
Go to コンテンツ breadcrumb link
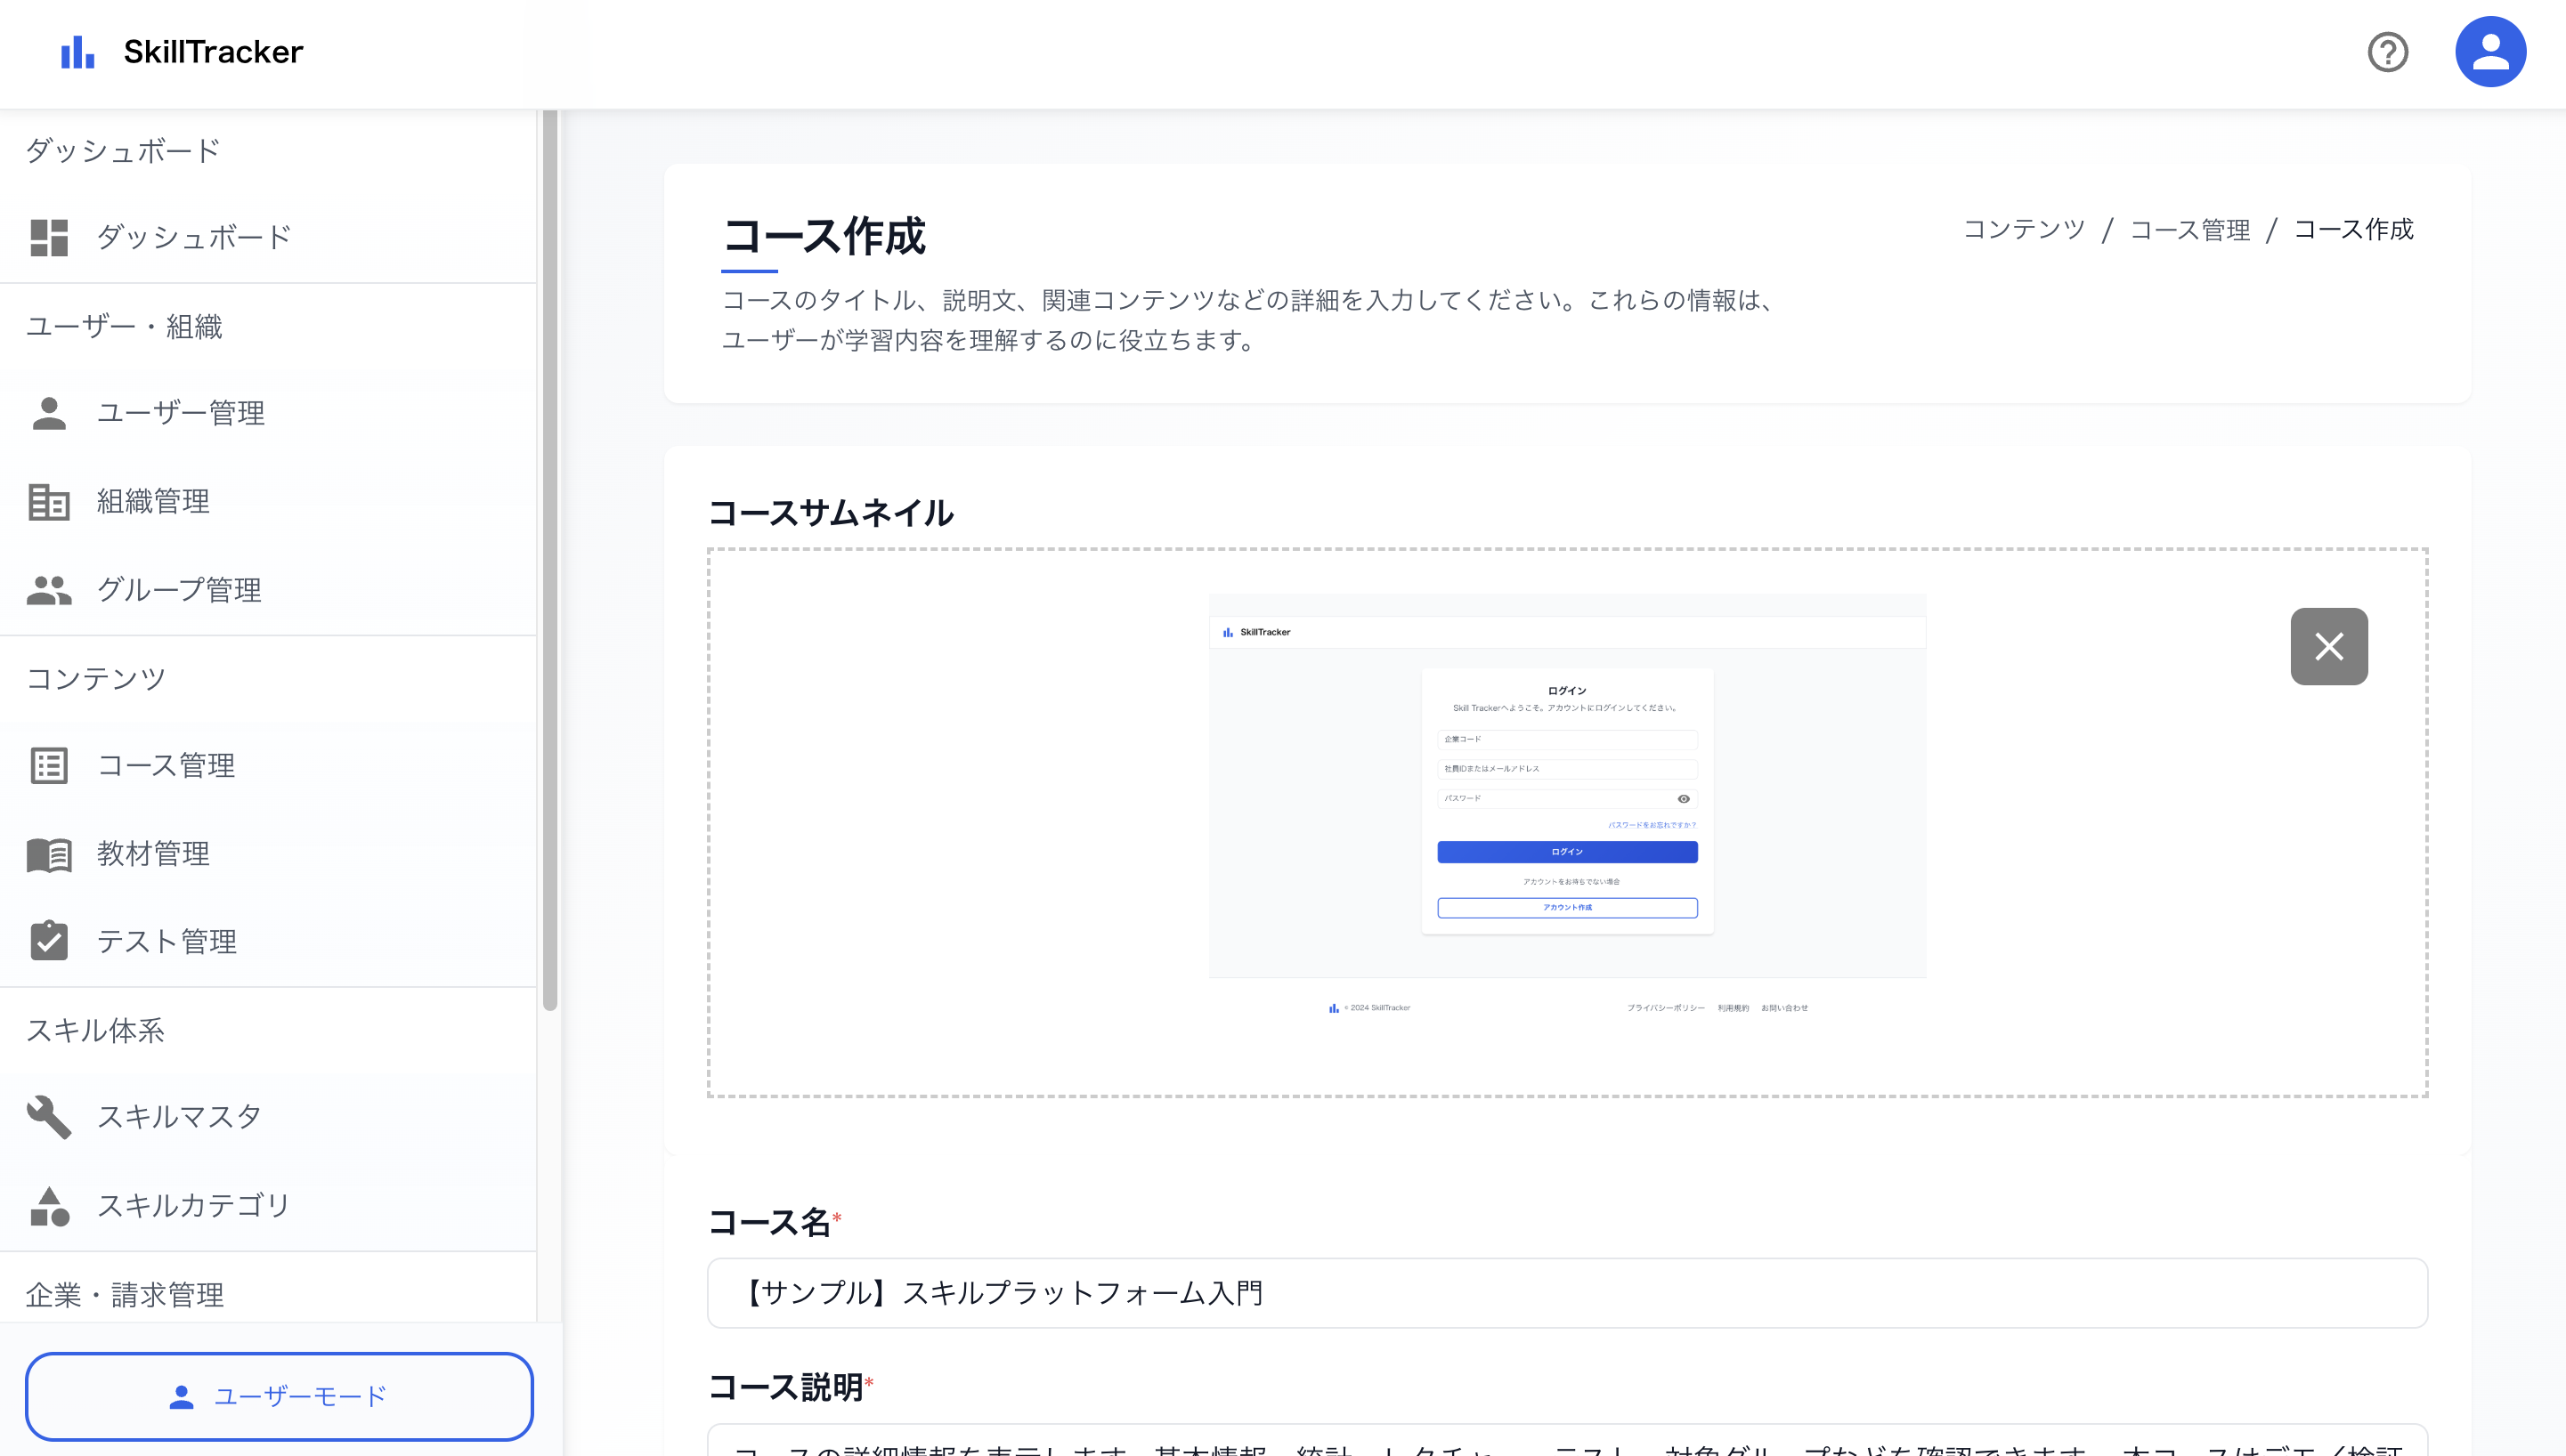pyautogui.click(x=2023, y=230)
